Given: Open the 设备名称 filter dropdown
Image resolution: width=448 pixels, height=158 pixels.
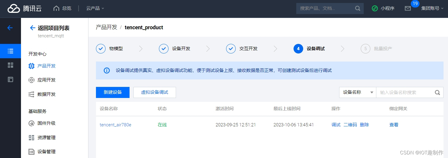Looking at the screenshot, I should coord(358,93).
